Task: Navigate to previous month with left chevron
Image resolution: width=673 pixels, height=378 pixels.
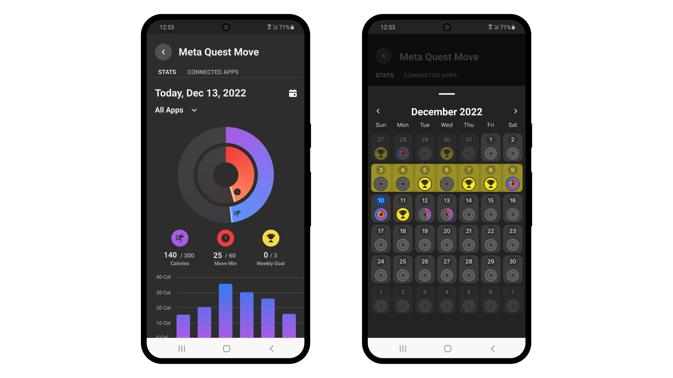Action: point(378,111)
